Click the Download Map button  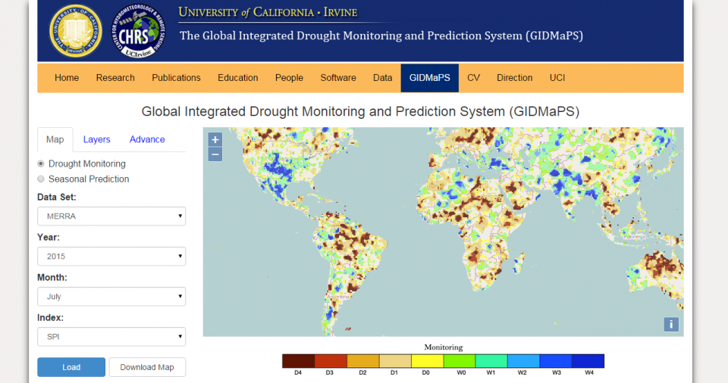point(147,367)
